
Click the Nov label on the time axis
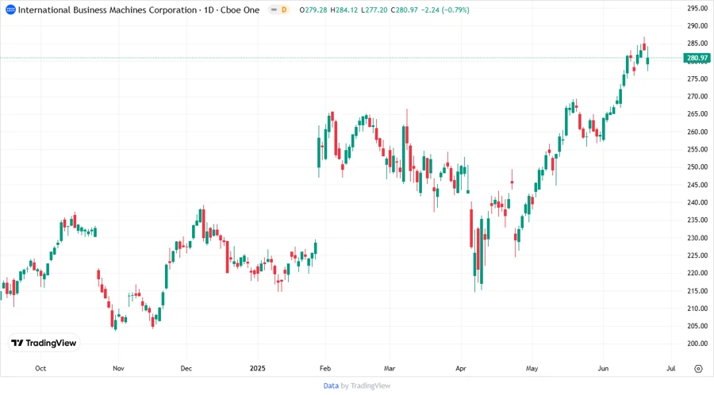click(x=118, y=368)
